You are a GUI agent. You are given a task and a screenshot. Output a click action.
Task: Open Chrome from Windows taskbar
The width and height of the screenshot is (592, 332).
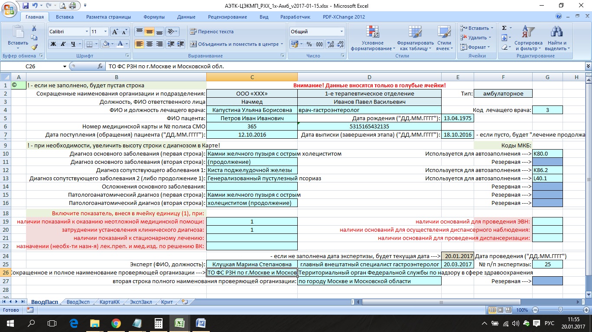pyautogui.click(x=116, y=323)
